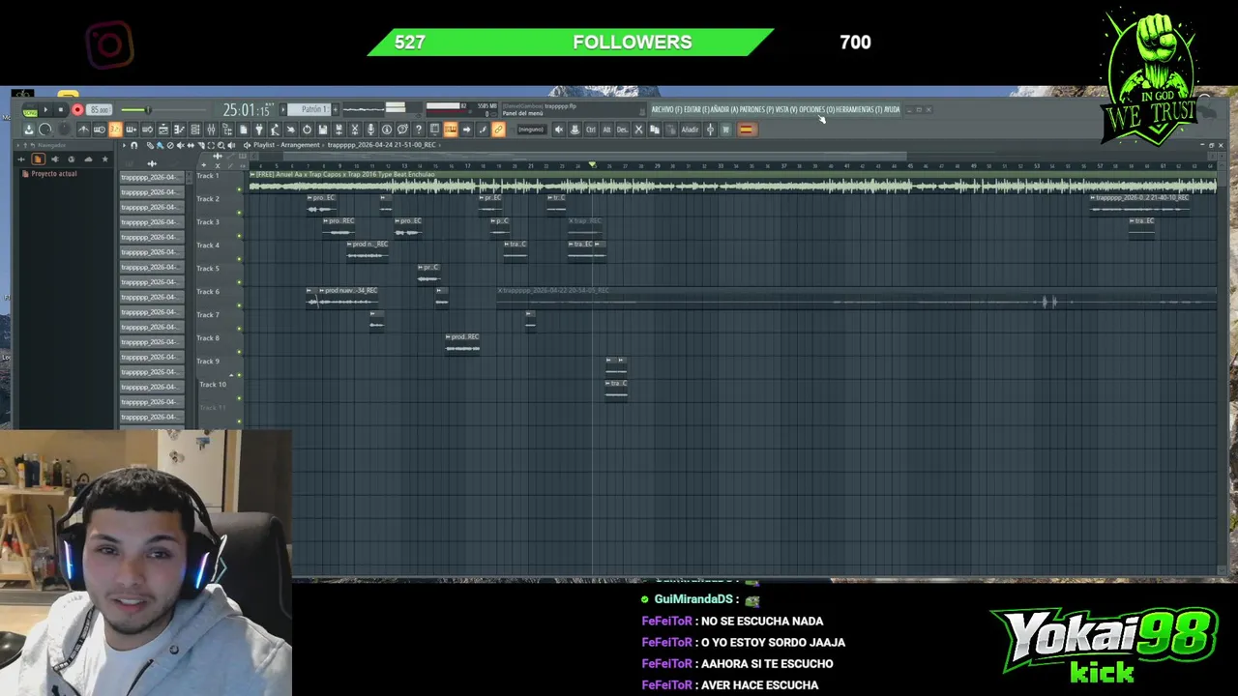Click the scissors cut toolbar icon
The height and width of the screenshot is (696, 1238).
(354, 130)
